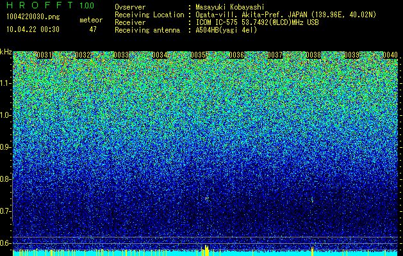The height and width of the screenshot is (256, 403).
Task: Click the Receiving Location label
Action: pos(149,15)
